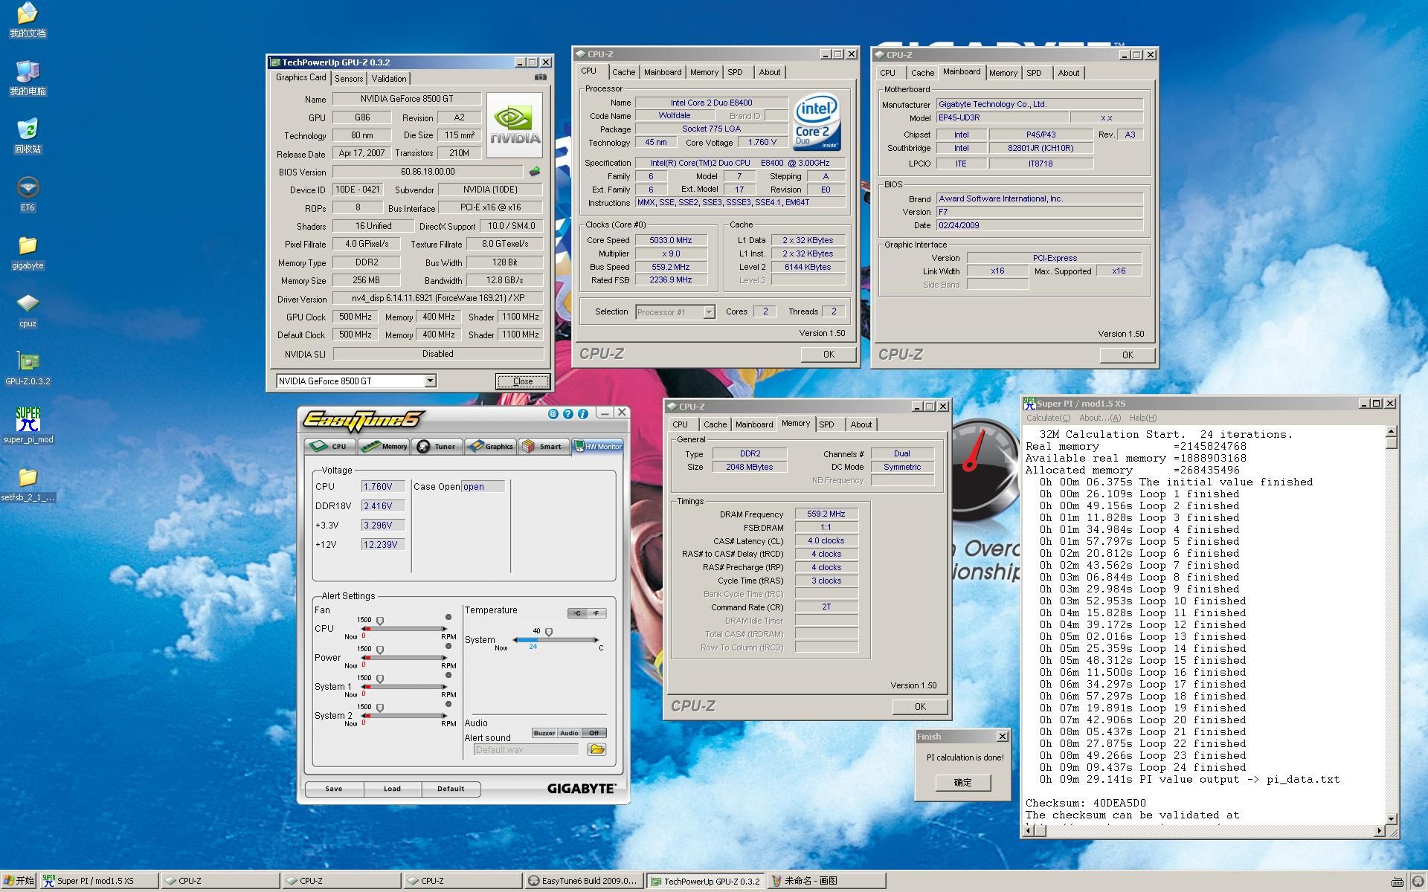Switch to GPU-Z Sensors tab

coord(349,78)
